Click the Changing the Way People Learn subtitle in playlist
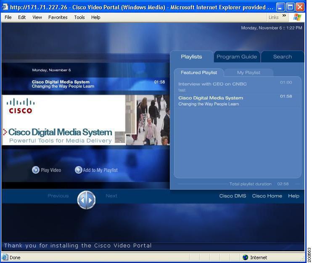Image resolution: width=312 pixels, height=263 pixels. coord(209,104)
